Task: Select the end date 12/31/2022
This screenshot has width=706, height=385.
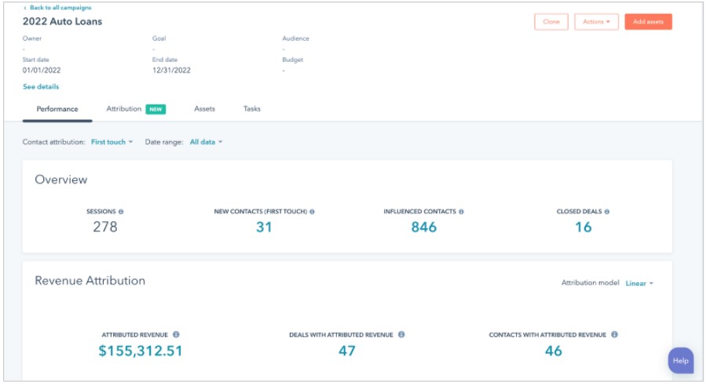Action: [x=171, y=70]
